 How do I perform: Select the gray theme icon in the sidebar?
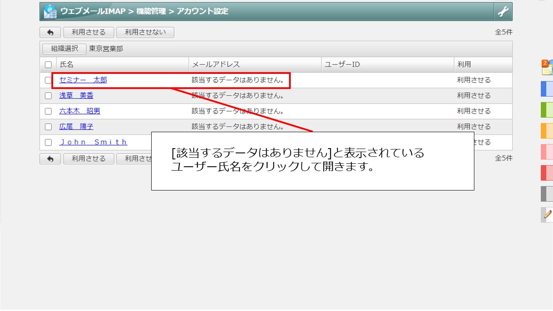click(547, 194)
